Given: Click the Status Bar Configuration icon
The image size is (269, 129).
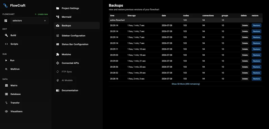Looking at the screenshot, I should 58,44.
